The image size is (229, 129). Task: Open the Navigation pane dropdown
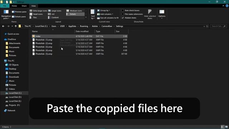tap(6, 14)
